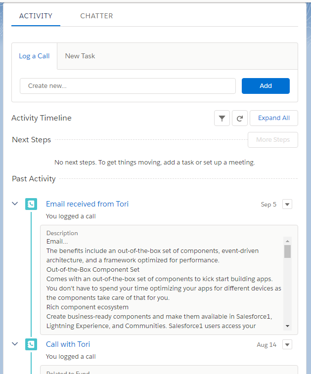
Task: Click the refresh timeline icon
Action: click(x=239, y=118)
